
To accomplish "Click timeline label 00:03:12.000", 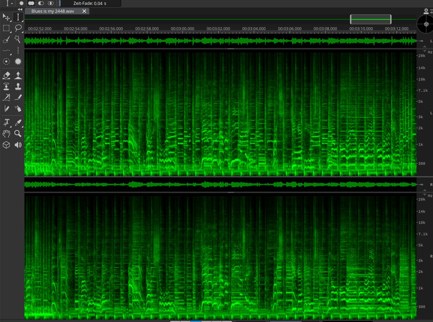I will click(x=397, y=29).
